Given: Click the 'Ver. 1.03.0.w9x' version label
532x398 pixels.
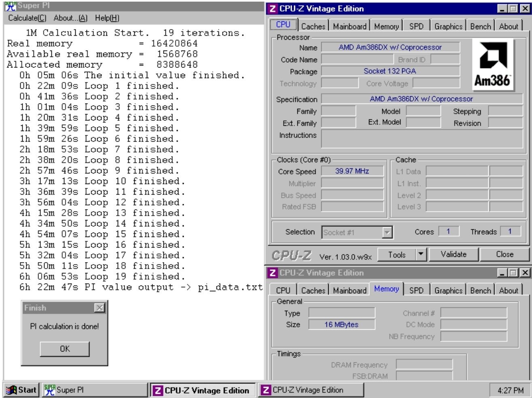Looking at the screenshot, I should [x=345, y=257].
